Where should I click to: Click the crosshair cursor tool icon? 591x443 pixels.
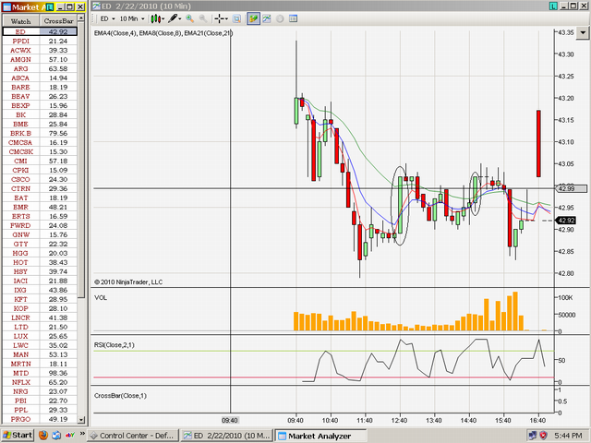pos(221,18)
